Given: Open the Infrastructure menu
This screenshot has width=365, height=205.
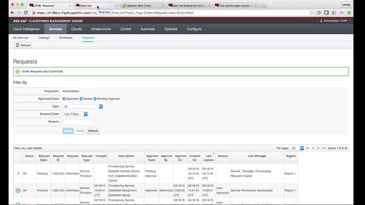Looking at the screenshot, I should [101, 29].
